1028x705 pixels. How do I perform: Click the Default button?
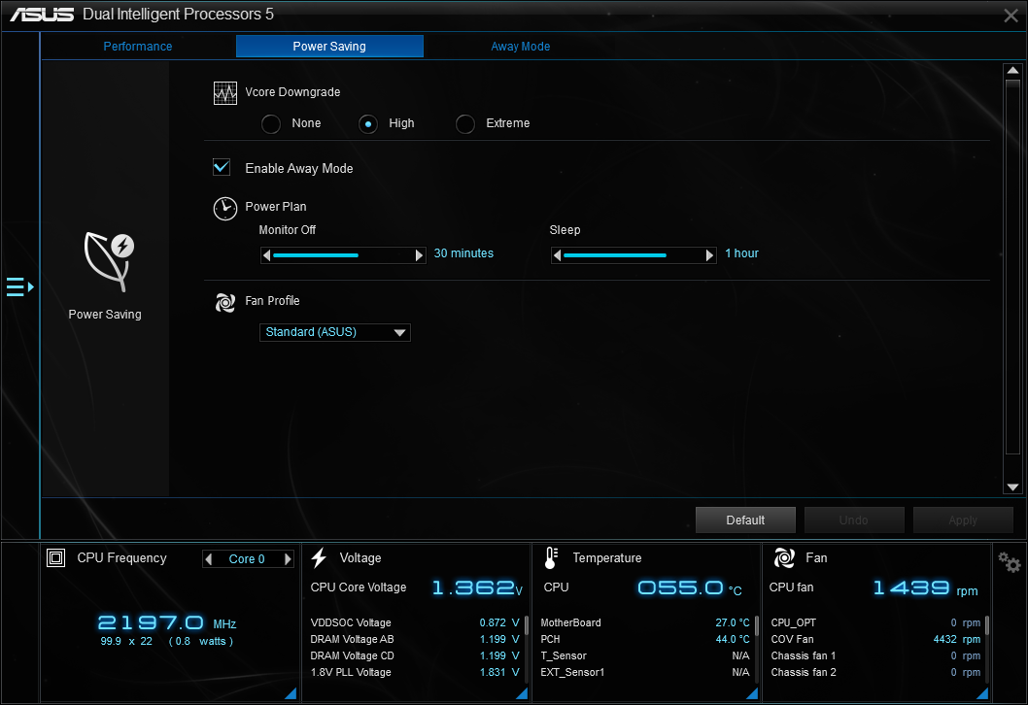tap(745, 520)
